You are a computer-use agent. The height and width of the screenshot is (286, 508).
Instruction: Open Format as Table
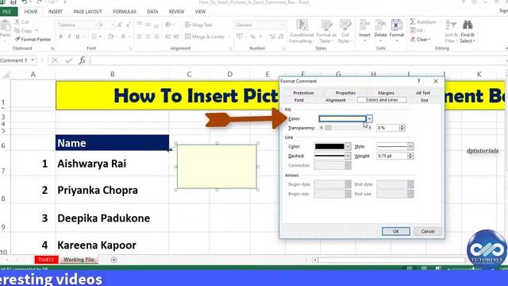326,32
